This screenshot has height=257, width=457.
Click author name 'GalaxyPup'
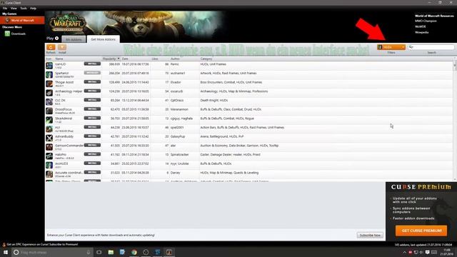(178, 136)
